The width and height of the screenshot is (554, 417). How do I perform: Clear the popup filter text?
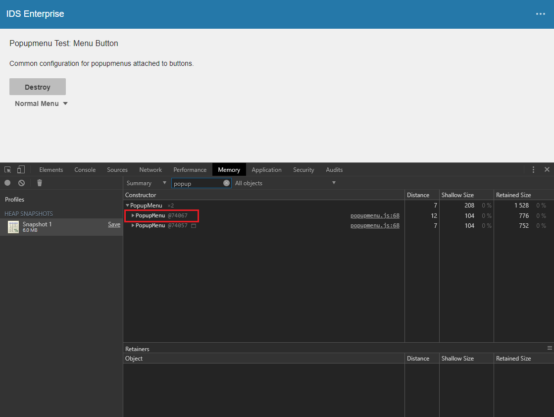226,183
